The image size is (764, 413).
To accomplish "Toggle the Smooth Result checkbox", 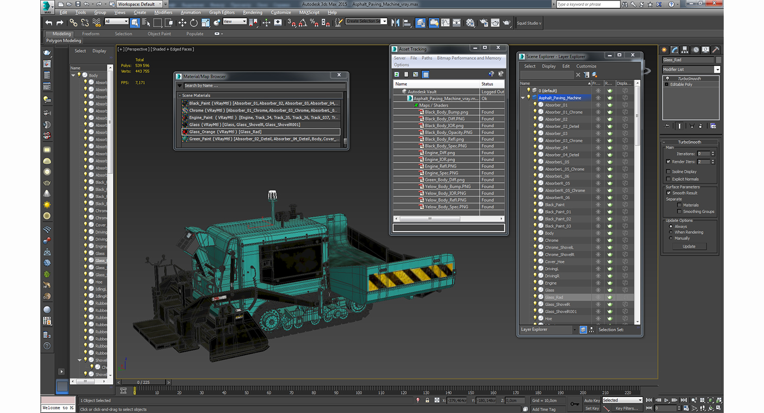I will coord(668,193).
